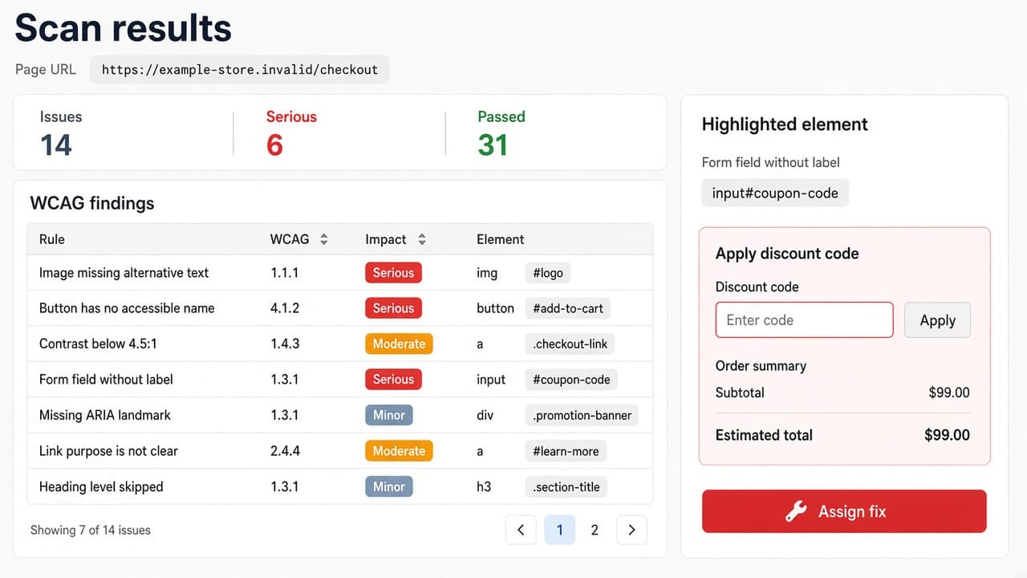Click the Serious badge in the Form field row
The width and height of the screenshot is (1027, 578).
pyautogui.click(x=393, y=380)
